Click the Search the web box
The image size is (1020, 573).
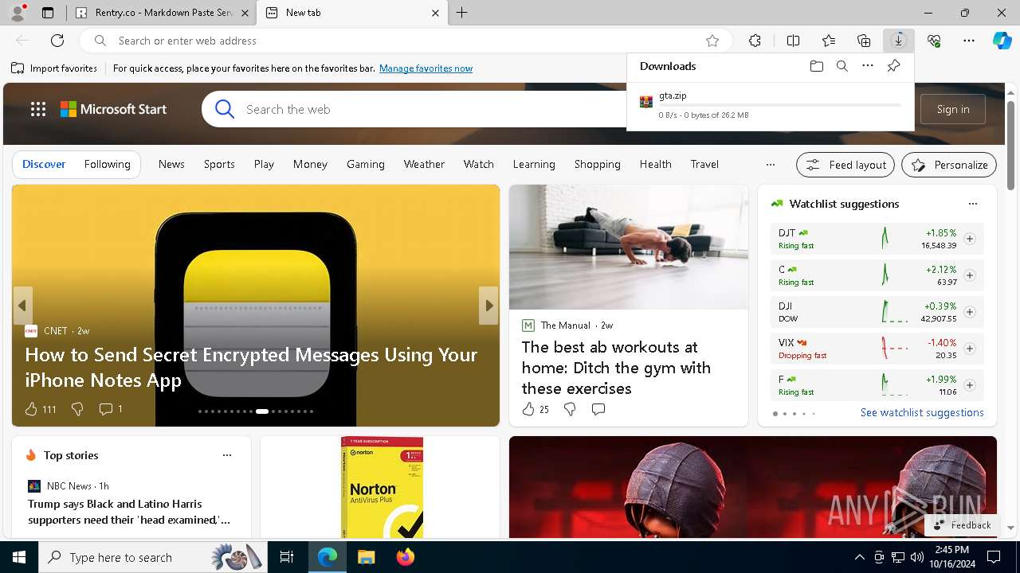click(x=430, y=109)
